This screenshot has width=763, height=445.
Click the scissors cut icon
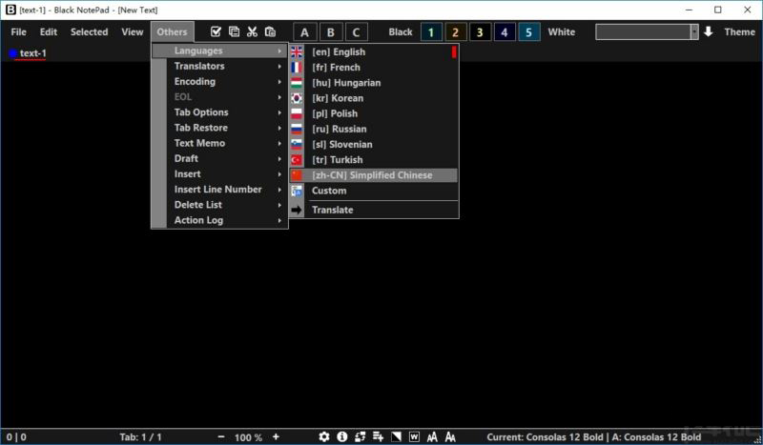(x=252, y=31)
